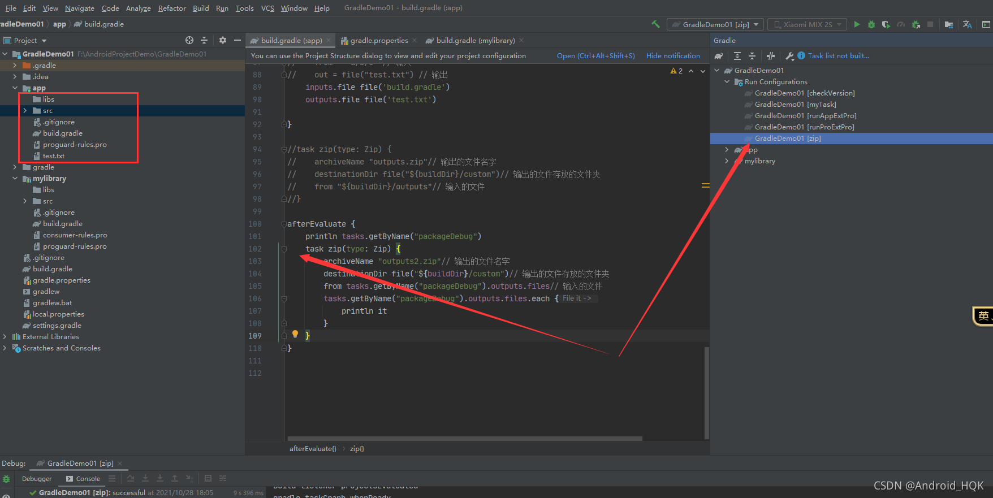Select GradleDemo01 [myTask] run configuration
The image size is (993, 498).
pos(795,104)
